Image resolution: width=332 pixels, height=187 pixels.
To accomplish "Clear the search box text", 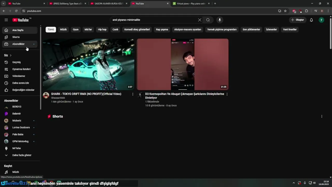I will coord(200,20).
